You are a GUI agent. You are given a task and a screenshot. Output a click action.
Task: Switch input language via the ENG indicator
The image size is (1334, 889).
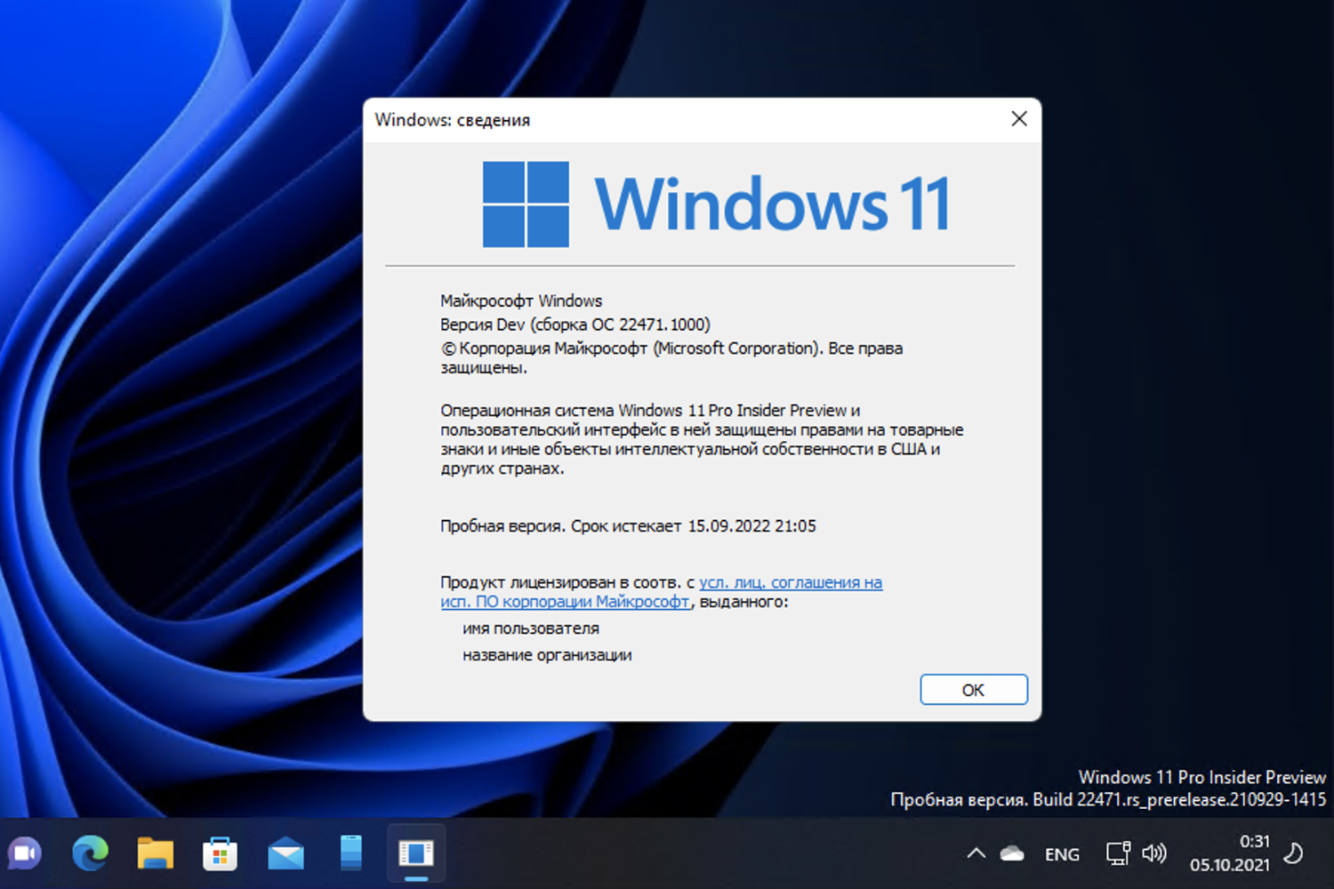point(1062,853)
